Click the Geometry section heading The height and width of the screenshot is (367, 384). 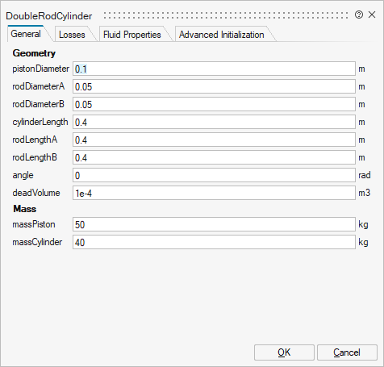(x=34, y=53)
